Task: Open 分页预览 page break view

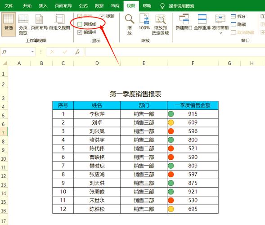Action: tap(23, 25)
